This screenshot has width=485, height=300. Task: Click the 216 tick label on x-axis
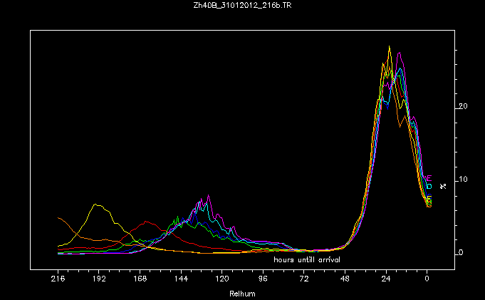point(58,280)
